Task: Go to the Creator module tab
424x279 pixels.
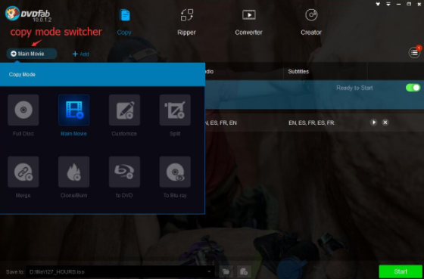Action: pos(311,22)
